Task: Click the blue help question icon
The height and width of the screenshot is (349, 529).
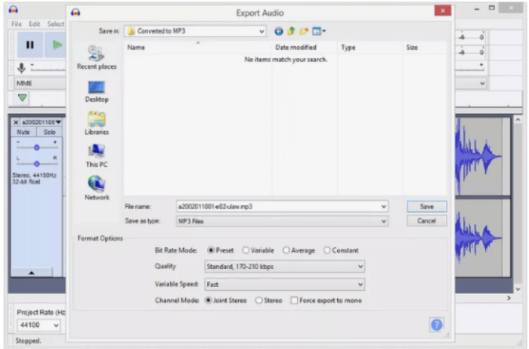Action: click(437, 324)
